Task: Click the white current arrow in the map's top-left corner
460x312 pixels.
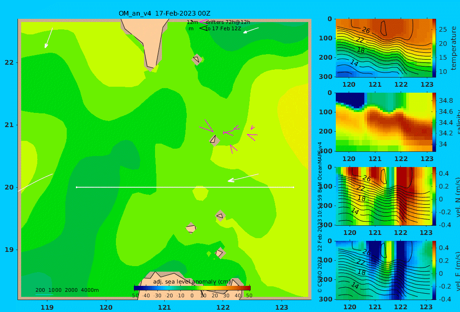Action: 49,38
